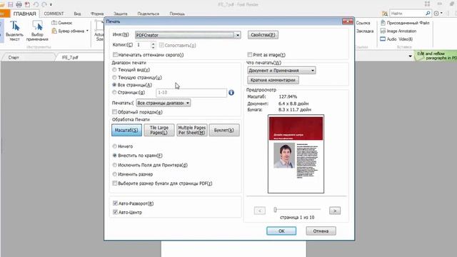Open the Поделиться ribbon tab
This screenshot has width=457, height=257.
tap(148, 14)
